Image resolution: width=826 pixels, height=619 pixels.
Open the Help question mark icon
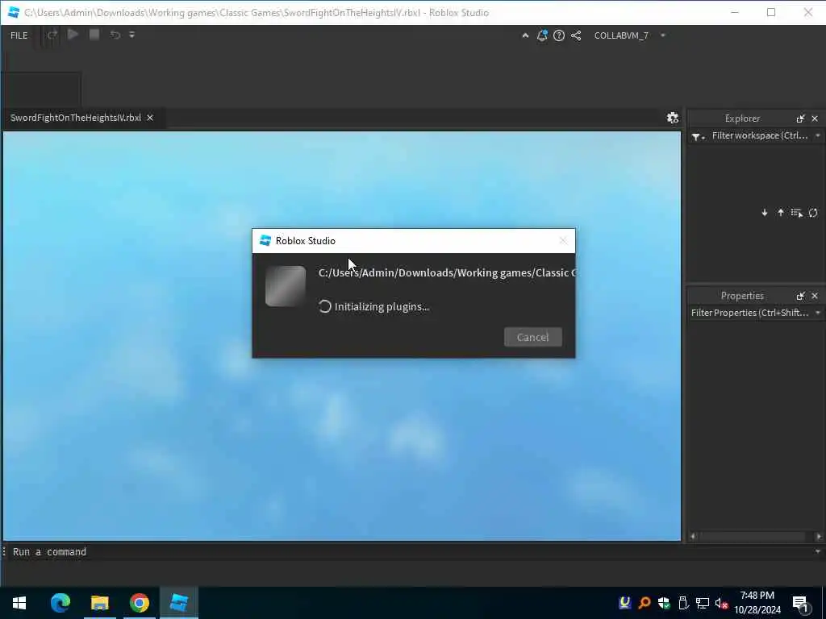tap(559, 35)
